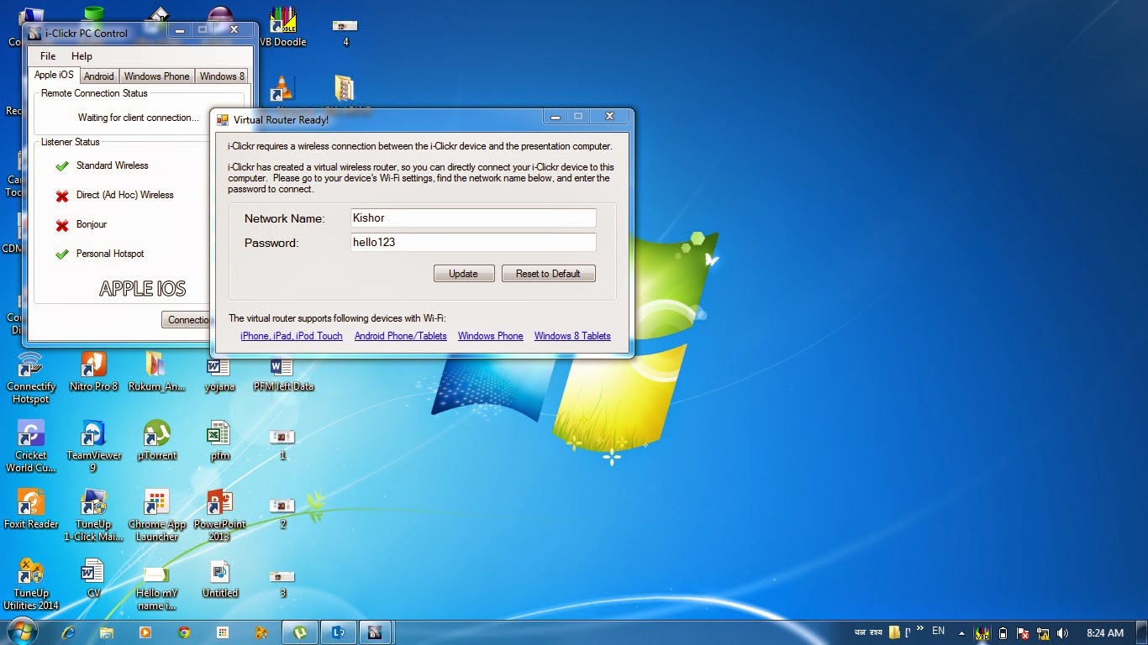Click the 'Standard Wireless' listener label
Viewport: 1148px width, 645px height.
point(113,165)
